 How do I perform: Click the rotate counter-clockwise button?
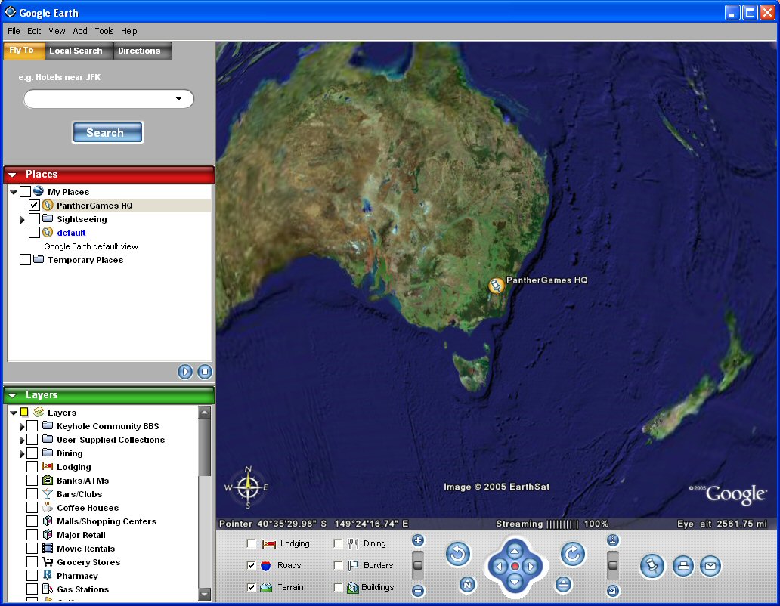click(x=458, y=555)
